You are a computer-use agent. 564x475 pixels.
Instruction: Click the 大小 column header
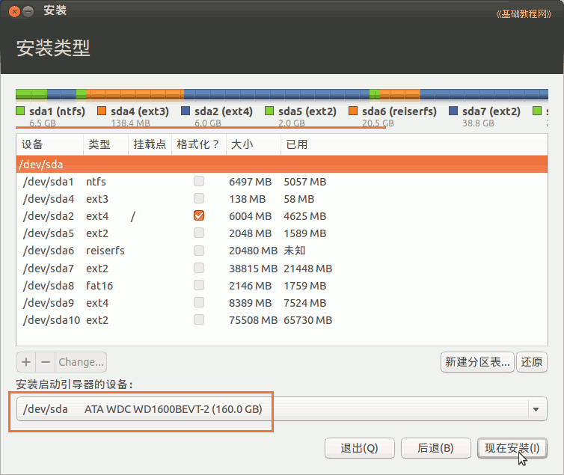[254, 144]
